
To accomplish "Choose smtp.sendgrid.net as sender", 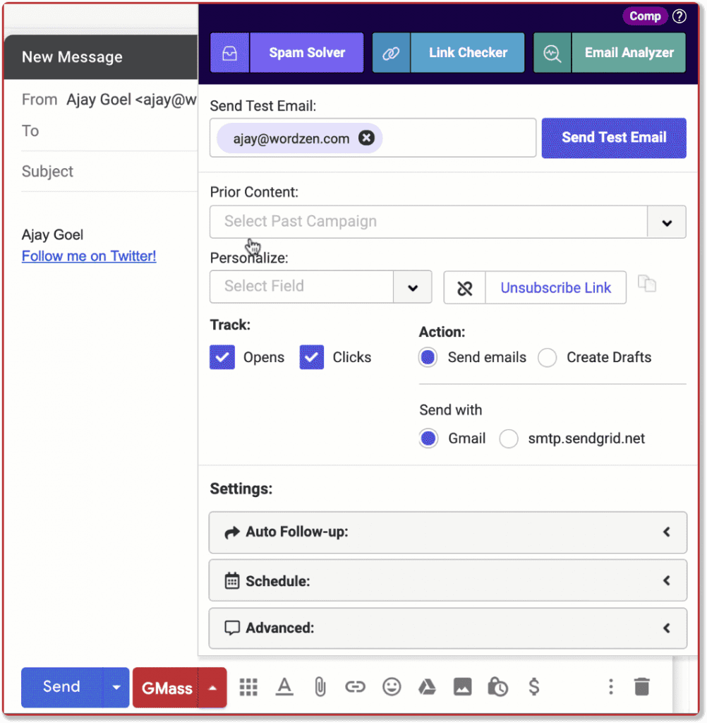I will (508, 438).
